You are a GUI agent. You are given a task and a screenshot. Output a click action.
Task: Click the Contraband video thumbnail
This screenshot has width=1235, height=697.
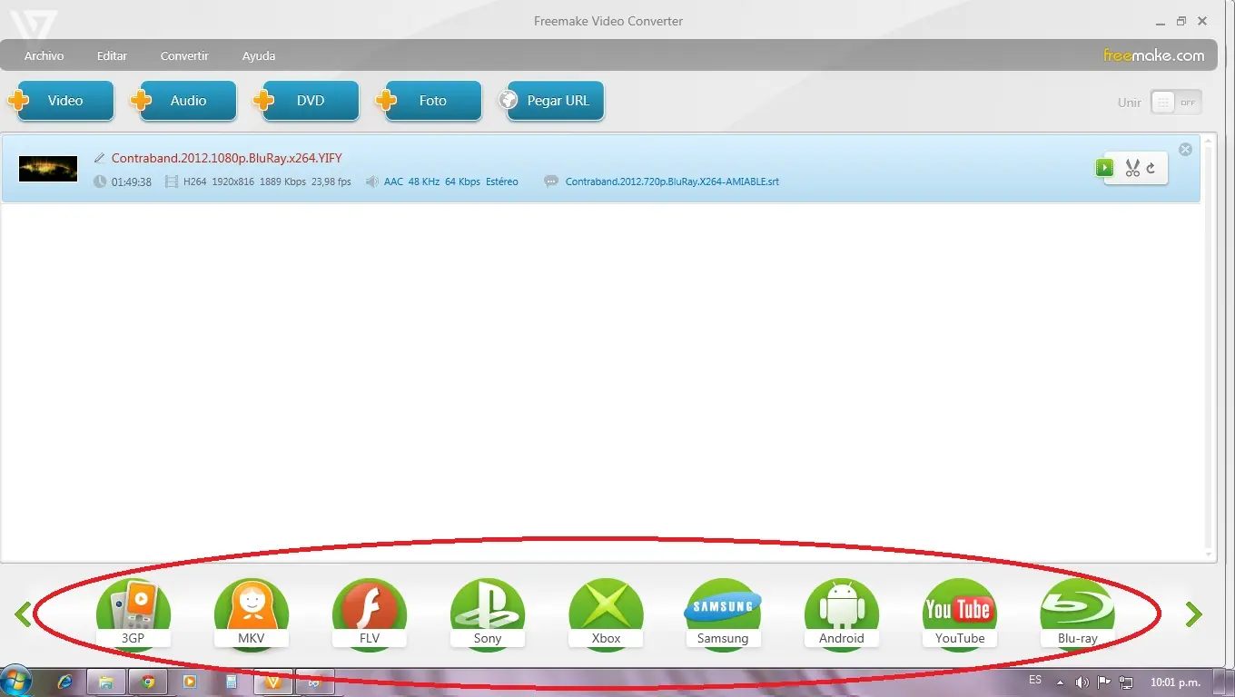[x=48, y=169]
